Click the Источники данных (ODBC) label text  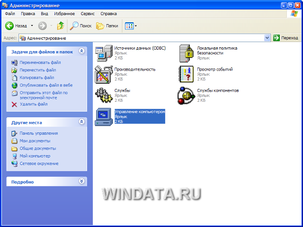[140, 48]
